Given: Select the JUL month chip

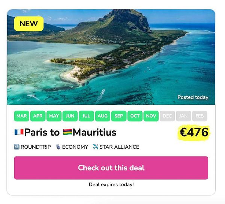Looking at the screenshot, I should [86, 116].
